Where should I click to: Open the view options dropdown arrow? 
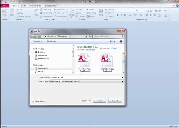tap(115, 41)
